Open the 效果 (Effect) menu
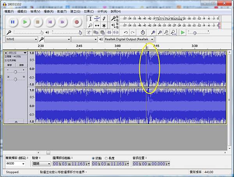The height and width of the screenshot is (177, 234). coord(89,11)
